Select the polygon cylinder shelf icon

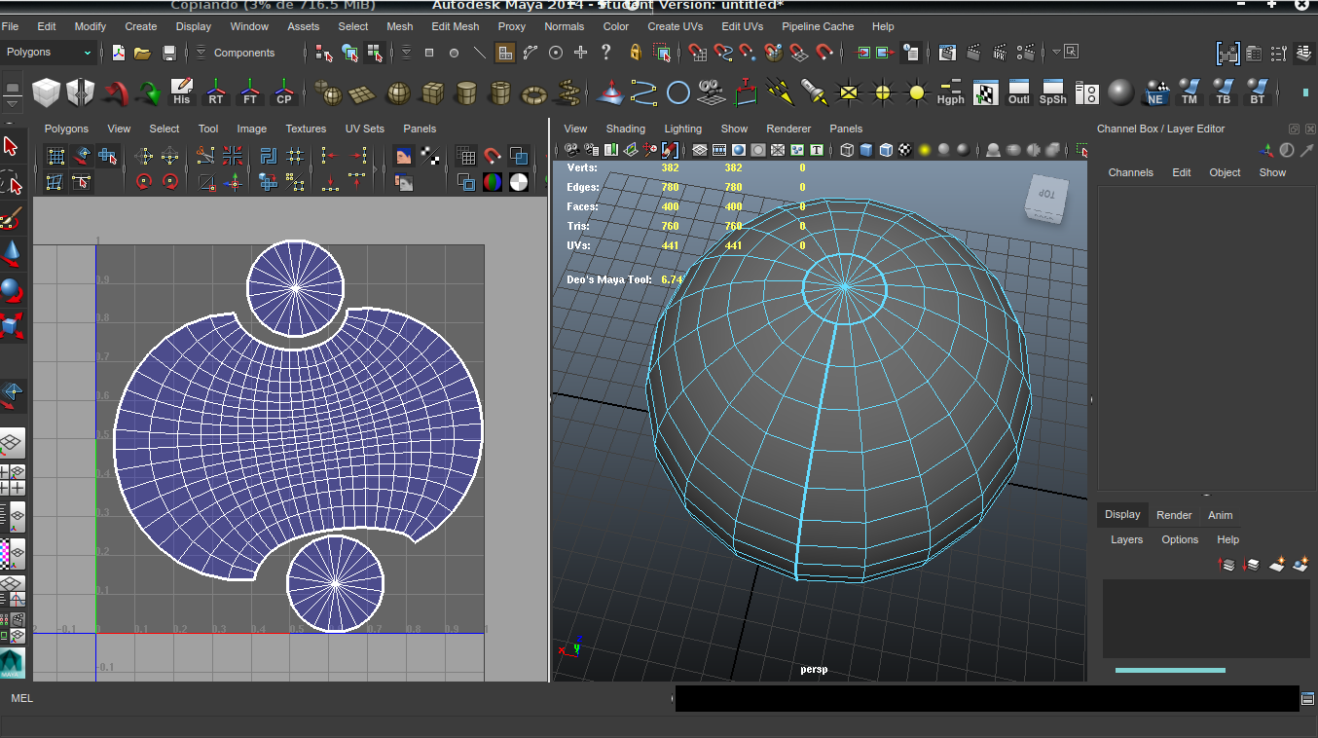point(466,92)
